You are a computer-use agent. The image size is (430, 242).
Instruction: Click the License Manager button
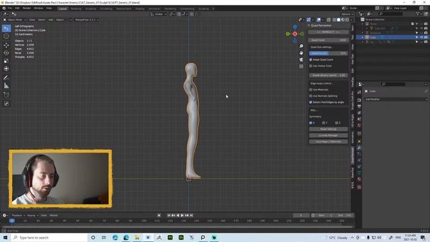(329, 135)
